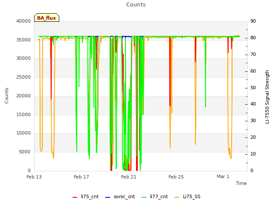
Task: Click the green li77_cnt legend swatch
Action: click(144, 197)
